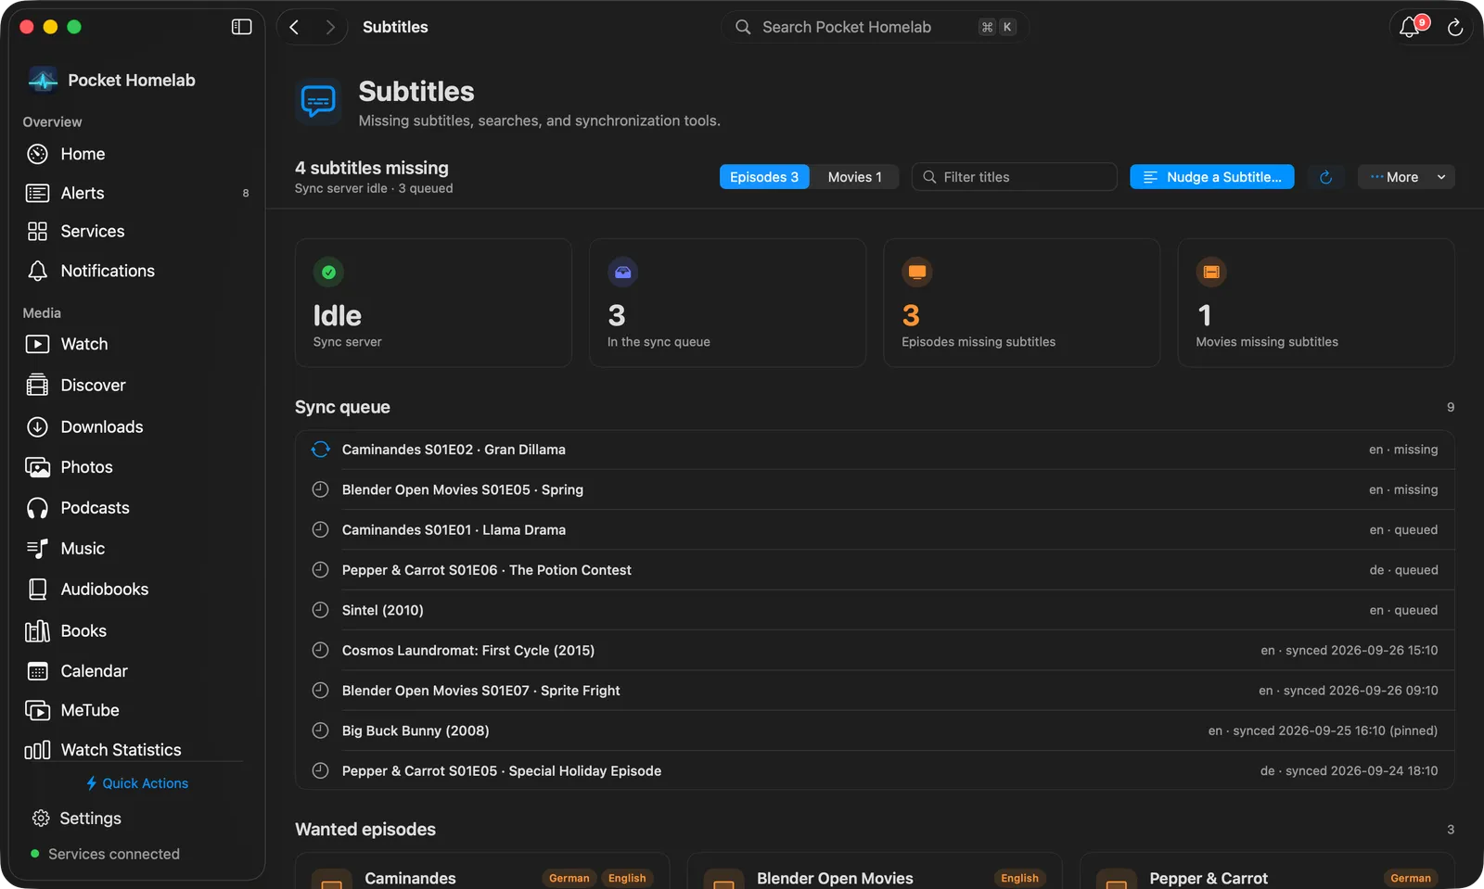Switch to the Movies 1 tab
The width and height of the screenshot is (1484, 889).
click(x=854, y=177)
